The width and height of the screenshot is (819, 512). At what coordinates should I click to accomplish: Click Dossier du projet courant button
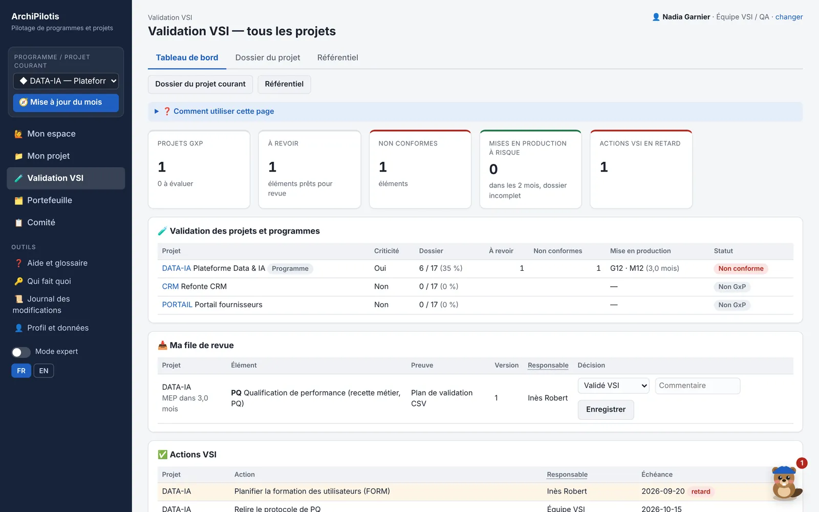[200, 84]
